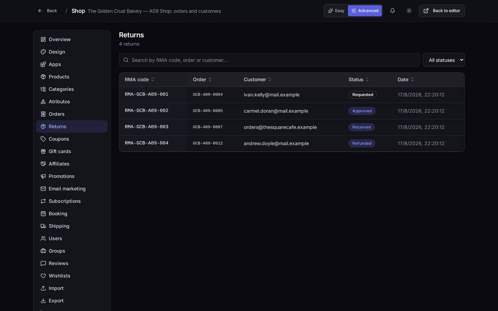Open the Coupons section
Screen dimensions: 498x311
click(72, 139)
